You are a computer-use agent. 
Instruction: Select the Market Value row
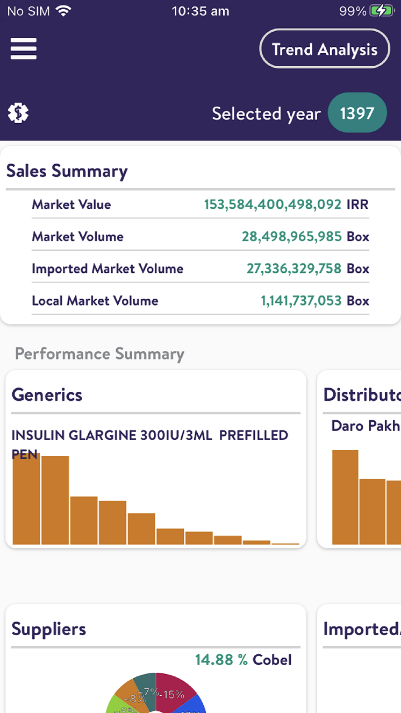200,204
